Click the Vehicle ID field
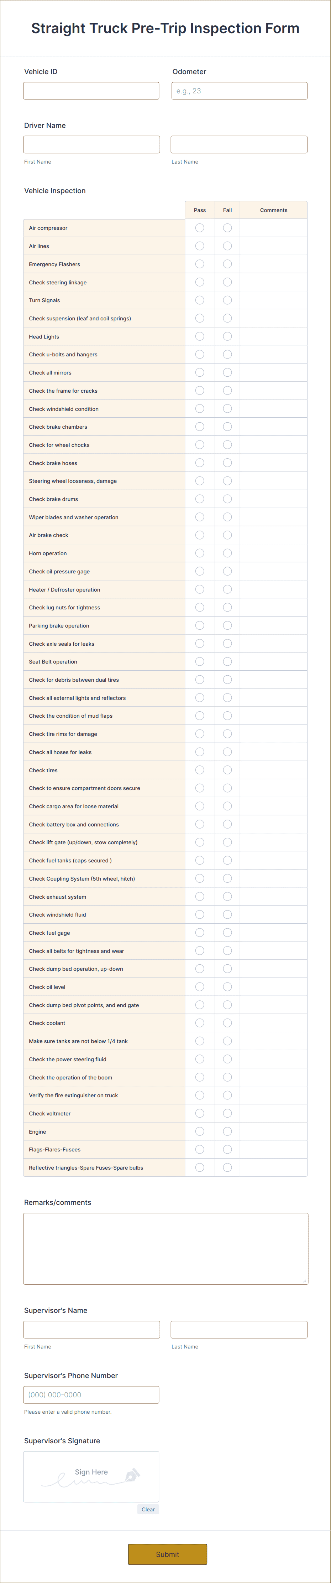331x1583 pixels. 91,90
